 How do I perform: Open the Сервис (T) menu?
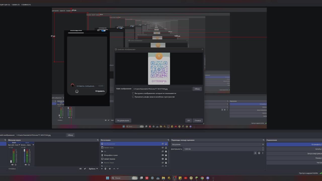[16, 5]
